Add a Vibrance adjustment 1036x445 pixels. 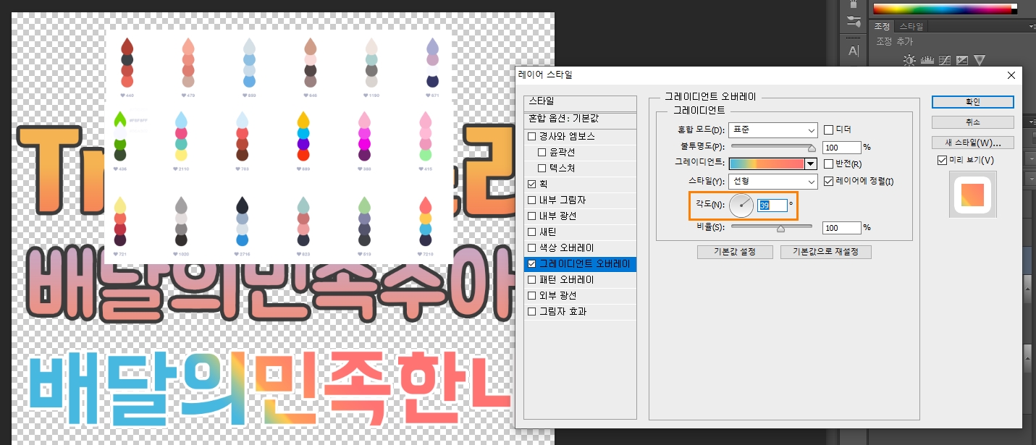point(980,60)
